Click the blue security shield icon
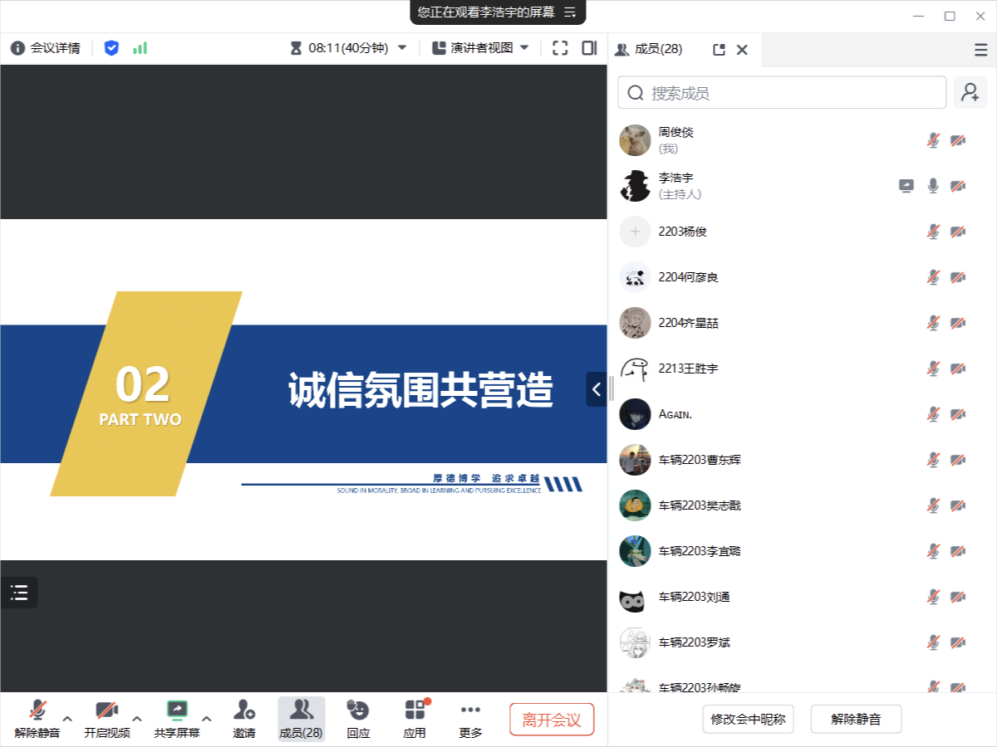This screenshot has width=997, height=747. (x=111, y=48)
